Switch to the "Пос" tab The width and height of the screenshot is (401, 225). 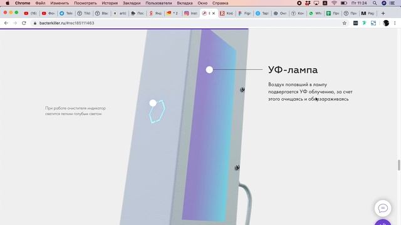click(137, 13)
